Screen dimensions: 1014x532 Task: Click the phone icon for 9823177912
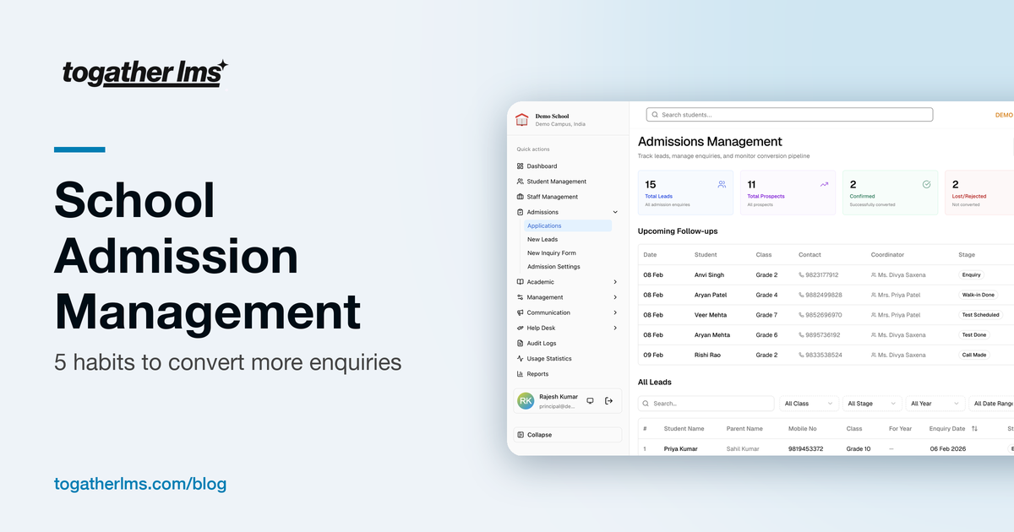801,275
